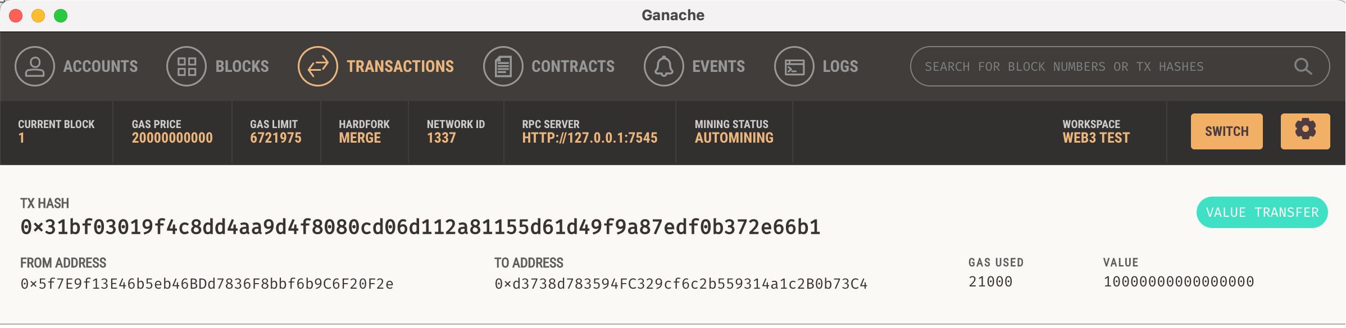The height and width of the screenshot is (328, 1346).
Task: Switch to the Accounts tab label
Action: [101, 66]
